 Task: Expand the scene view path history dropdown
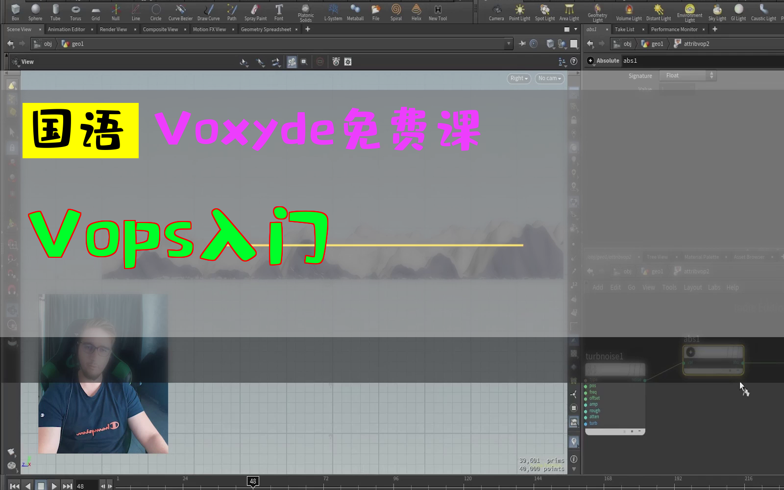coord(509,44)
